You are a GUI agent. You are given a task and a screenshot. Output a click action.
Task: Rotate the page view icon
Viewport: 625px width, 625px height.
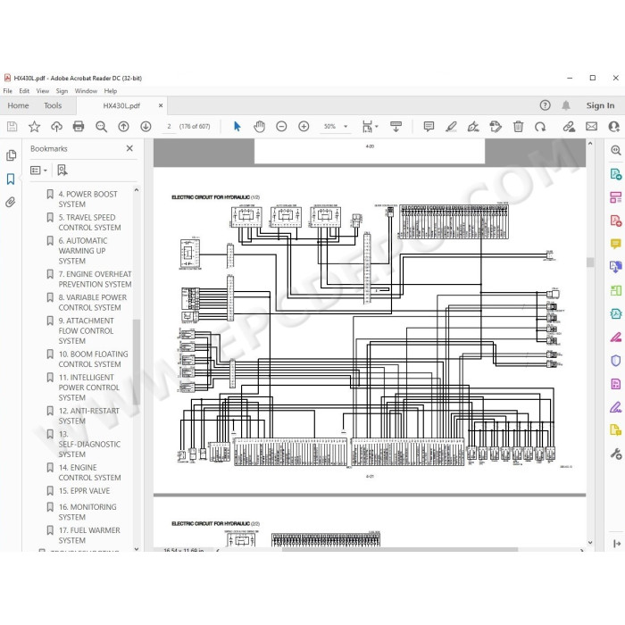(540, 127)
